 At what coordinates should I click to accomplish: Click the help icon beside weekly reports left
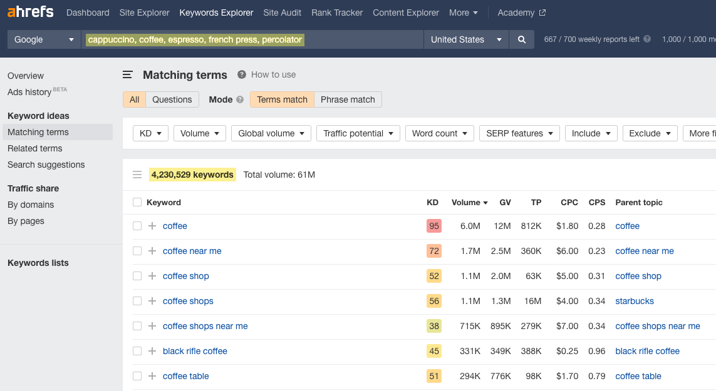click(x=647, y=39)
